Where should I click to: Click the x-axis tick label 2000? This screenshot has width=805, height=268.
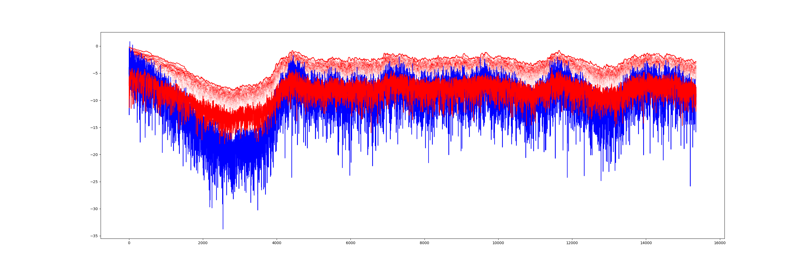tap(203, 243)
